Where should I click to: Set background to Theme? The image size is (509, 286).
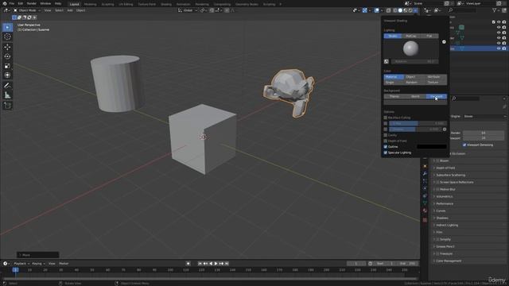(x=394, y=96)
